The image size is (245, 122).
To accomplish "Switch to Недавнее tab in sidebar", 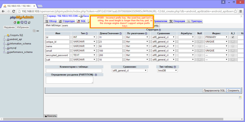I will tap(9, 27).
